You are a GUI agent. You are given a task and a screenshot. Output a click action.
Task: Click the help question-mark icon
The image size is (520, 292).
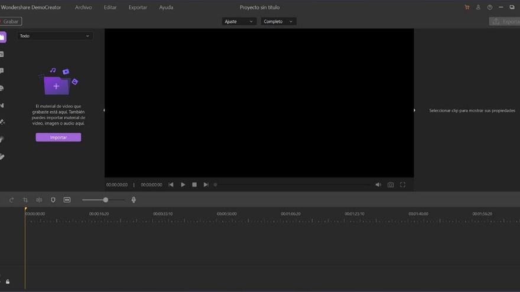point(489,7)
